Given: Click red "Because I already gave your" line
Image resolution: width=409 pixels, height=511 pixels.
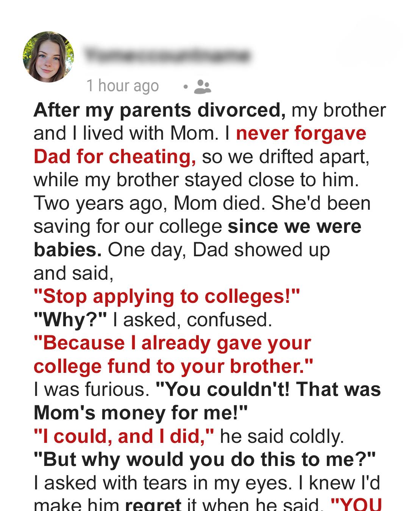Looking at the screenshot, I should 172,343.
